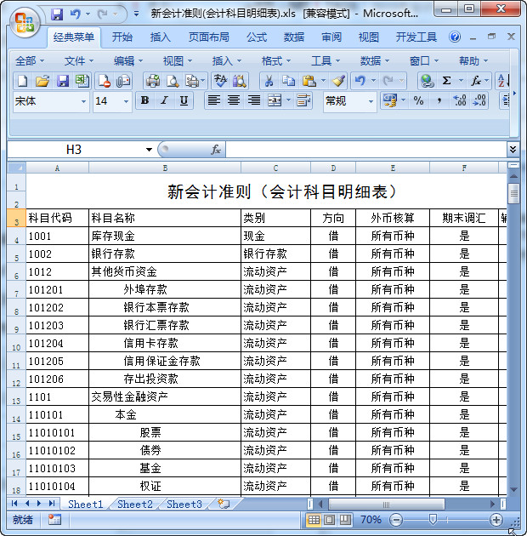The width and height of the screenshot is (527, 536).
Task: Click the zoom in plus button
Action: (x=496, y=520)
